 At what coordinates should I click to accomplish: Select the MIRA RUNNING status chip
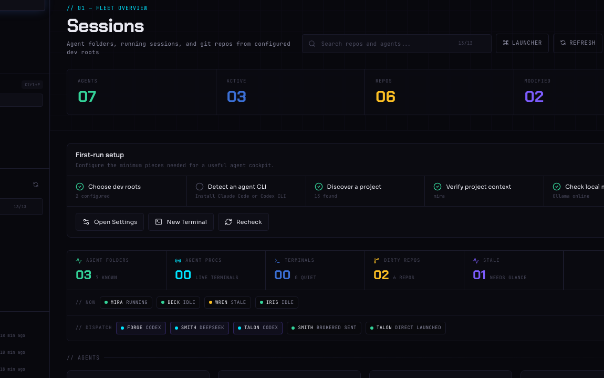126,302
